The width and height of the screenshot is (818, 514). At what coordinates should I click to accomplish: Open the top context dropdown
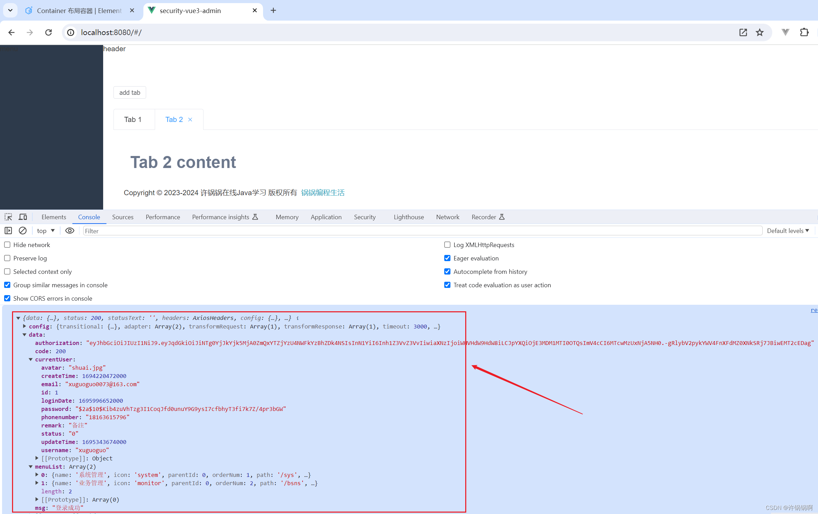pyautogui.click(x=46, y=231)
